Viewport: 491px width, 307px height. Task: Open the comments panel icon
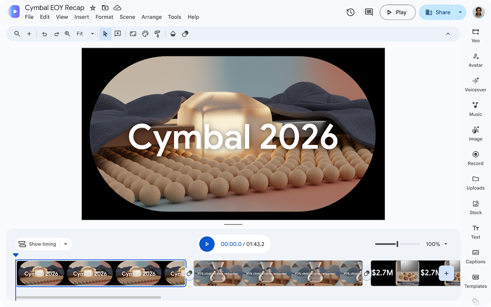(369, 12)
